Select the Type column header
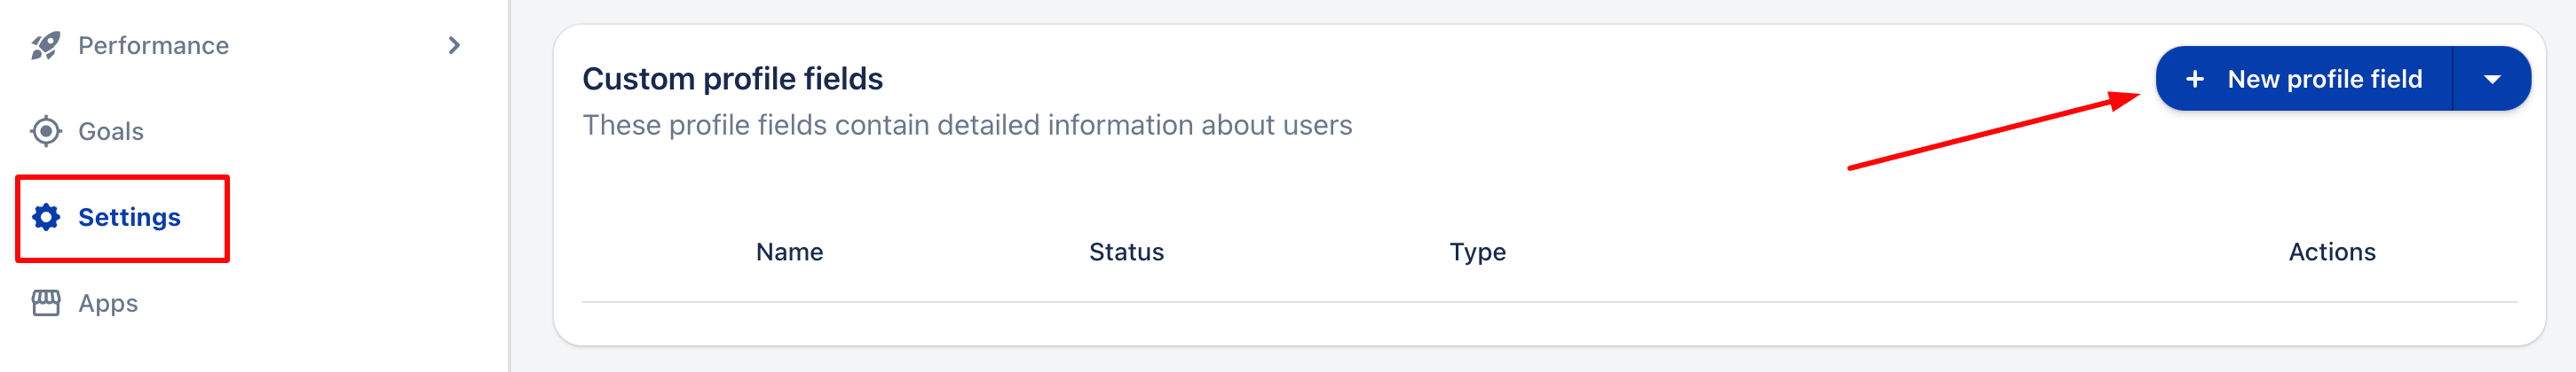 pos(1477,252)
